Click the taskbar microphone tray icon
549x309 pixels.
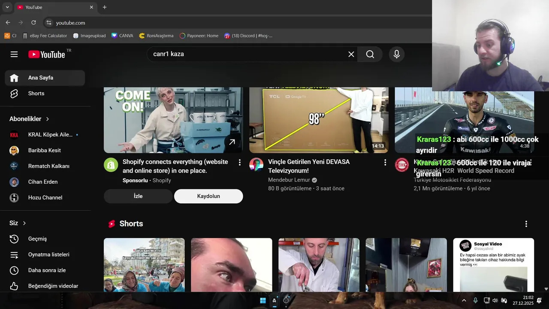pyautogui.click(x=475, y=300)
